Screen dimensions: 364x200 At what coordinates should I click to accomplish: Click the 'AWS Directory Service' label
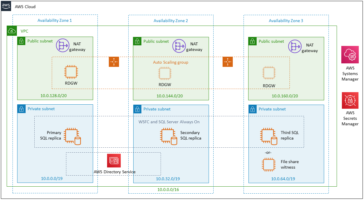[115, 172]
